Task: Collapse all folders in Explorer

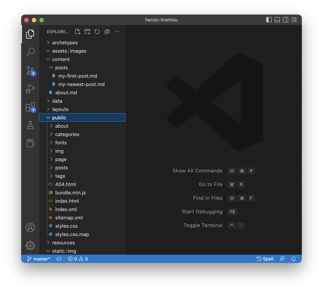Action: 107,32
